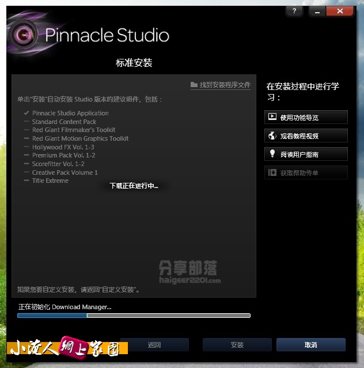Click the 获取帮助传单 button
This screenshot has width=364, height=368.
306,172
